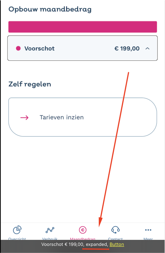Click the Zelf regelen heading
The height and width of the screenshot is (253, 165).
(30, 84)
